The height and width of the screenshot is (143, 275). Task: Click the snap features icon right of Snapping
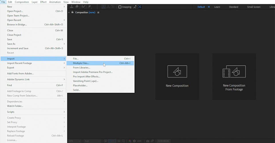[x=140, y=7]
